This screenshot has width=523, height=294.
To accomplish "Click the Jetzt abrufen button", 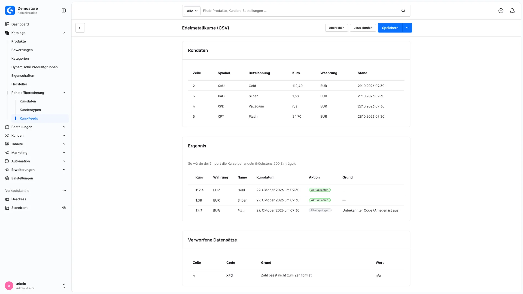I will pyautogui.click(x=363, y=28).
